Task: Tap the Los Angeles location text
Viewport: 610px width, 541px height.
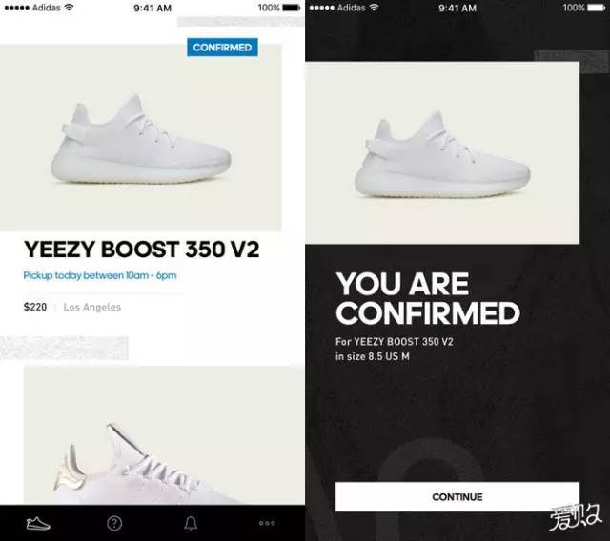Action: click(92, 307)
